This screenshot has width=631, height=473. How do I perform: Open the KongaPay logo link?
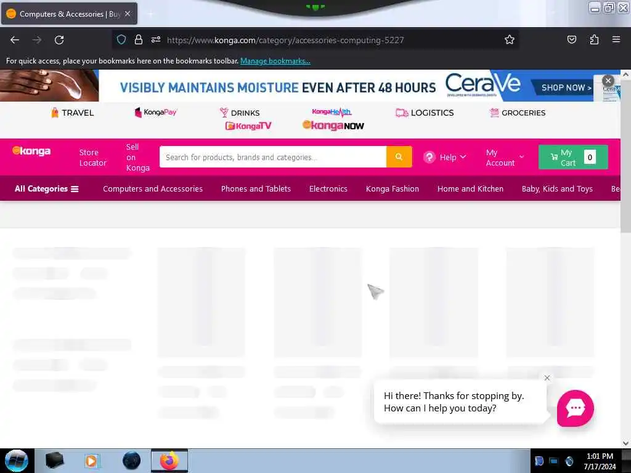tap(156, 112)
